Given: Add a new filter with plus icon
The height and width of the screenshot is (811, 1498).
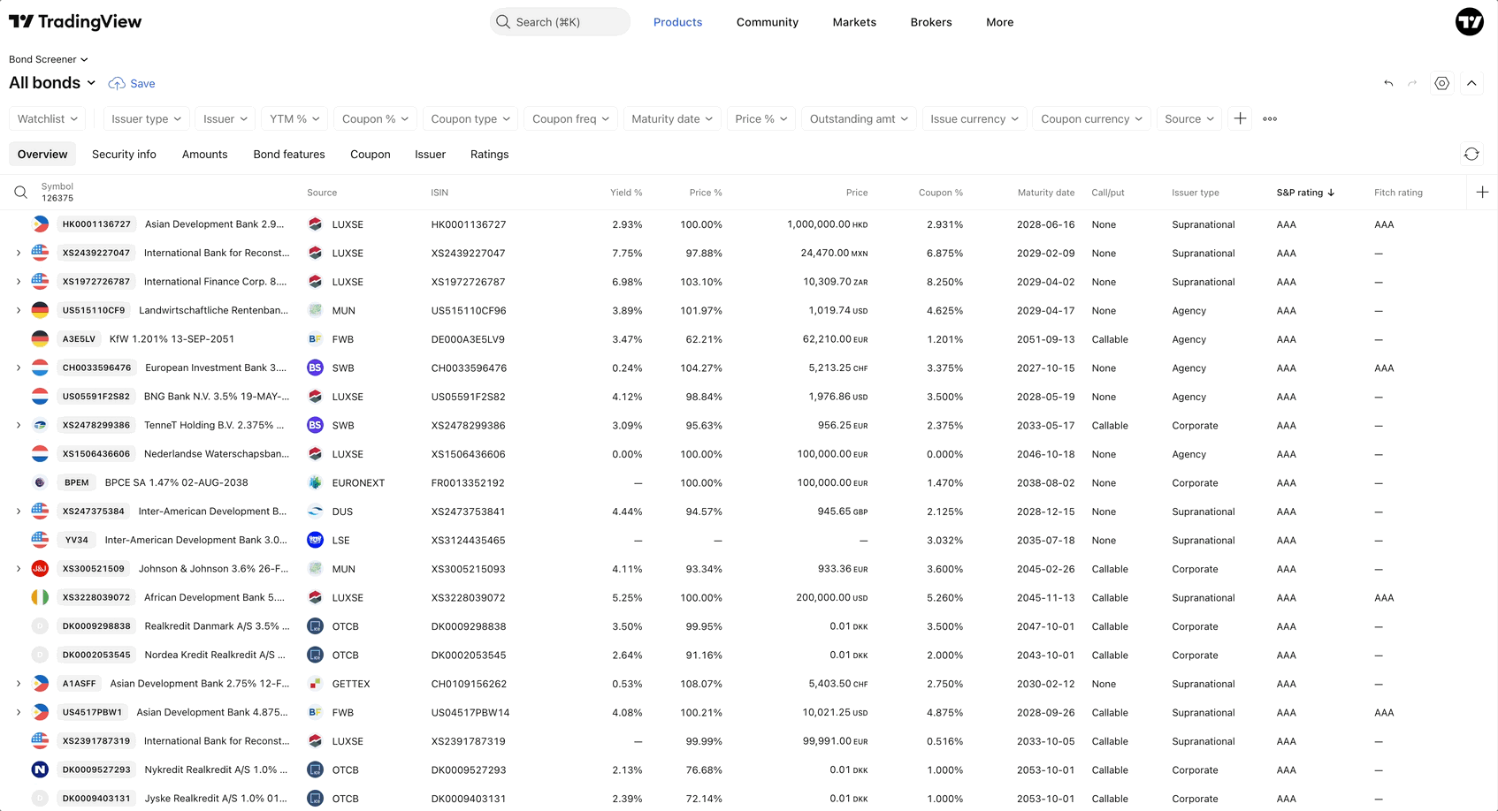Looking at the screenshot, I should click(1240, 118).
